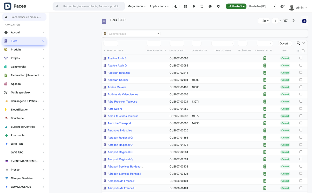
Task: Open Aéro-Structures Toulouse link
Action: tap(123, 116)
